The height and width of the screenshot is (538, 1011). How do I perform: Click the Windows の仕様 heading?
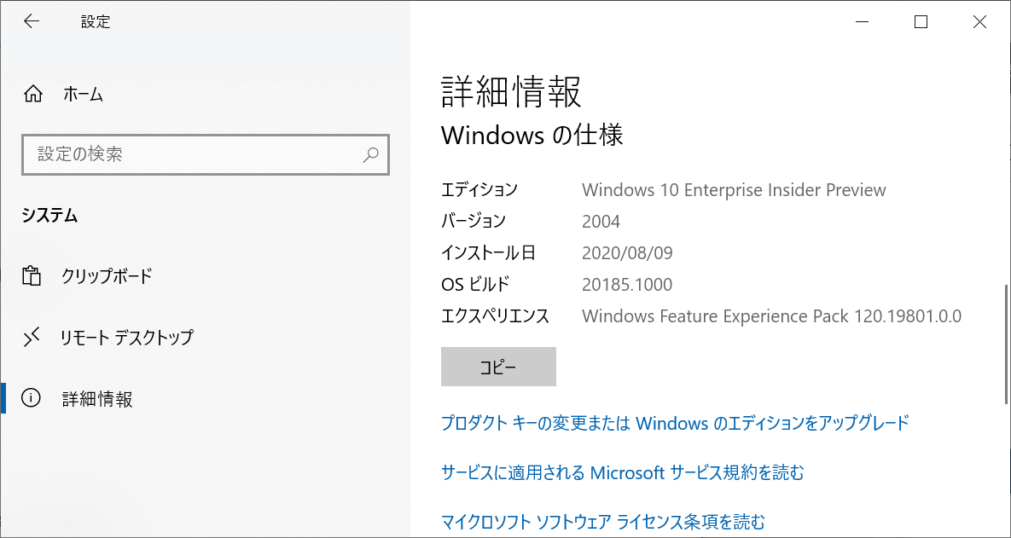532,136
